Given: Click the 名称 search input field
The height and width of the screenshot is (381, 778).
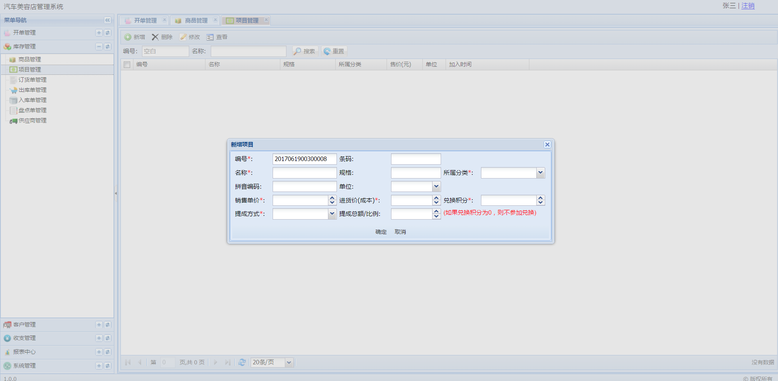Looking at the screenshot, I should pyautogui.click(x=249, y=51).
